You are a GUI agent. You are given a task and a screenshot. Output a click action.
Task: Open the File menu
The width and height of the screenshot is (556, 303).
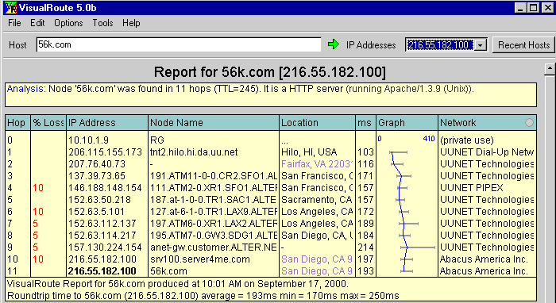[x=14, y=23]
